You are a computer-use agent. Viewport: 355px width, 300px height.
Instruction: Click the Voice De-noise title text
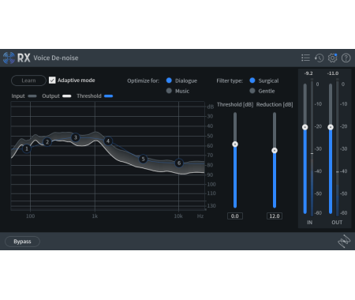coord(56,58)
